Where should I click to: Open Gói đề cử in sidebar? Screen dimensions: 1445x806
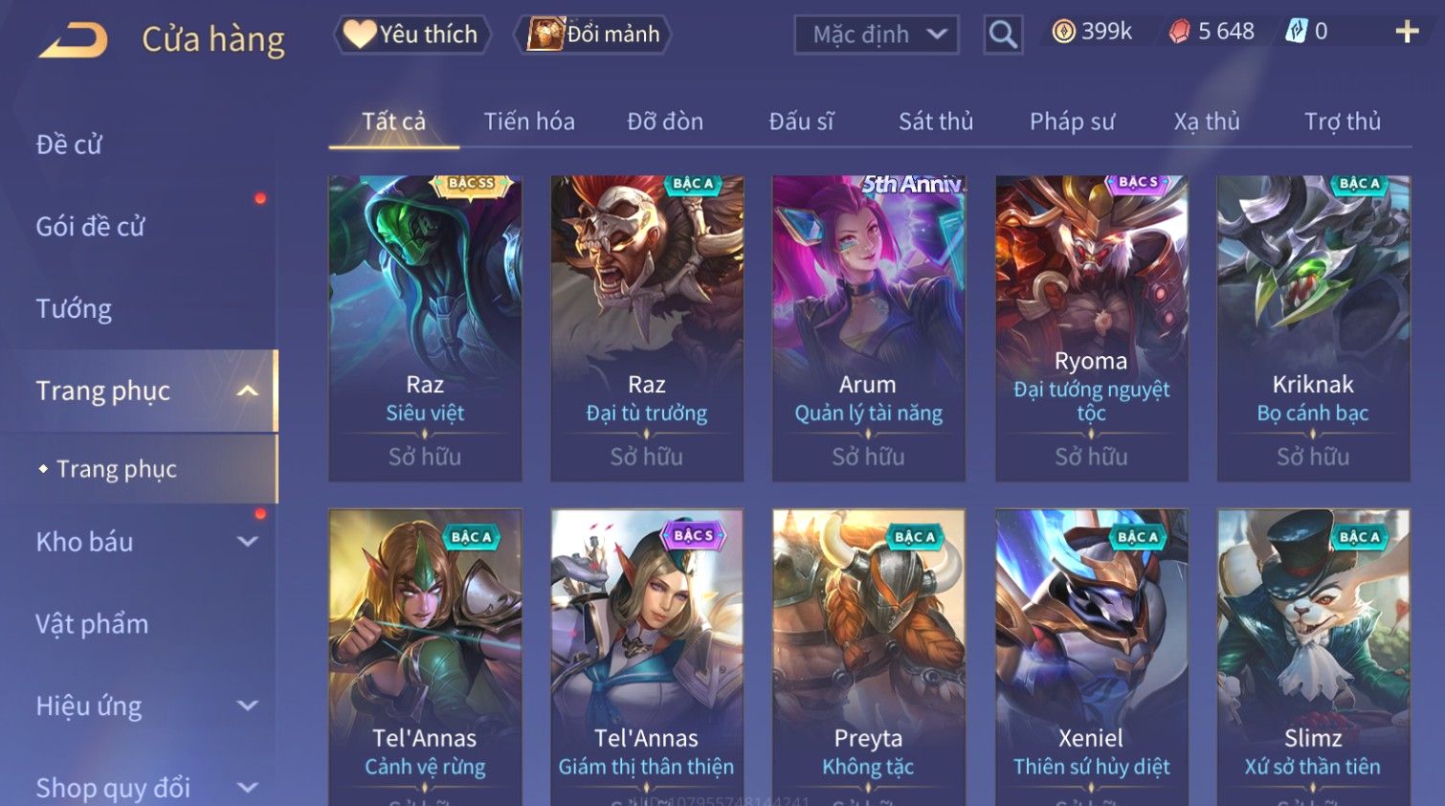pyautogui.click(x=90, y=227)
